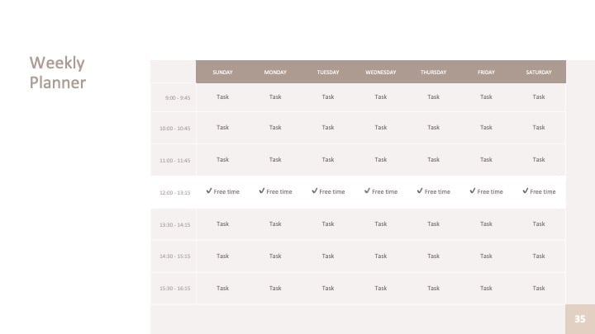Select the SATURDAY column header

[x=539, y=72]
